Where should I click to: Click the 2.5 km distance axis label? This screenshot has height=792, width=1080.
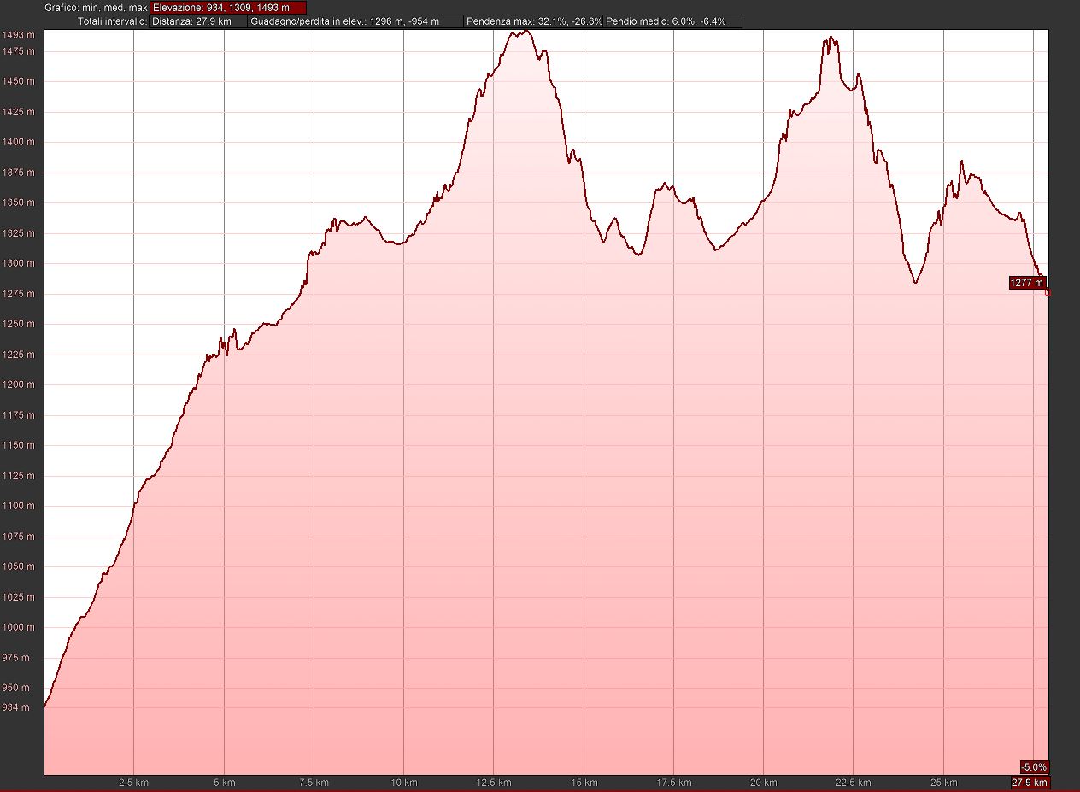134,783
